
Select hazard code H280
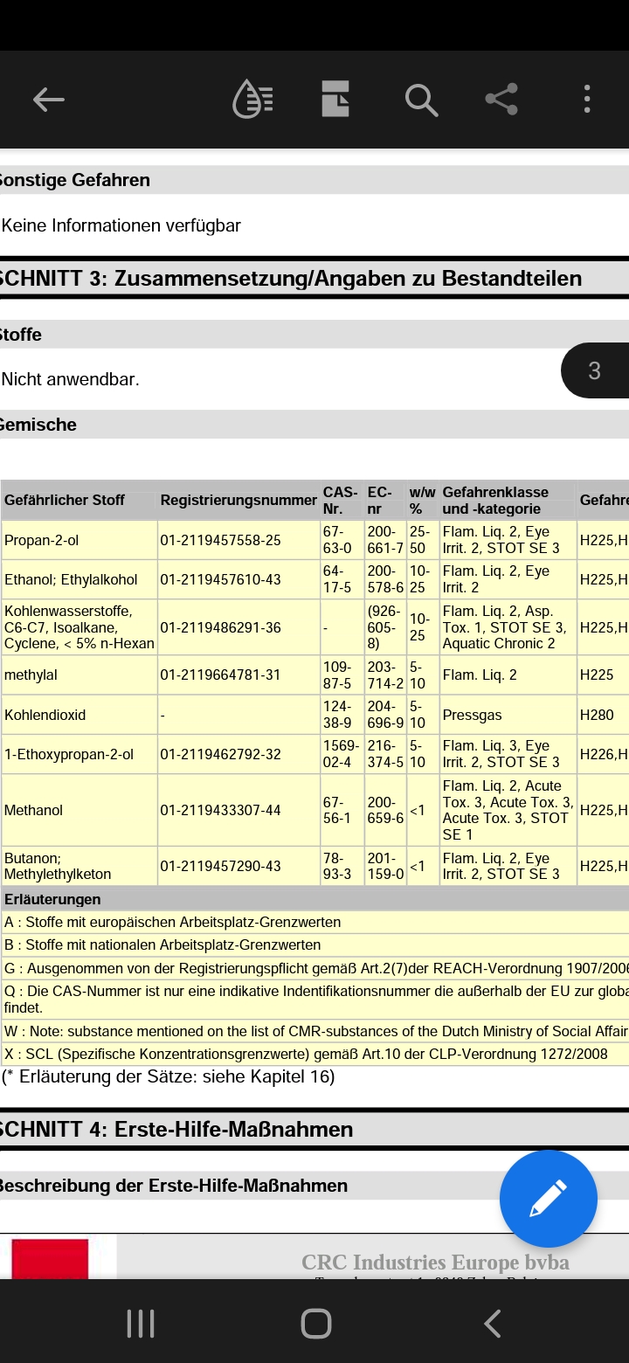tap(597, 715)
